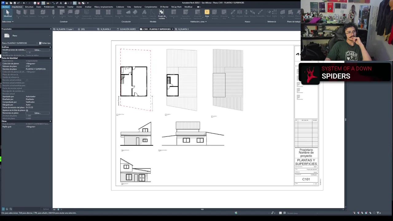Expand the Habitación y área panel dropdown
The image size is (393, 221).
[198, 21]
